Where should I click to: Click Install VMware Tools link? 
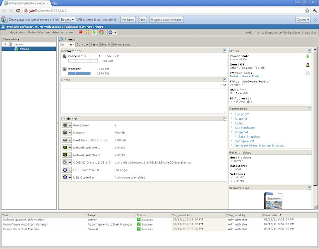point(246,76)
